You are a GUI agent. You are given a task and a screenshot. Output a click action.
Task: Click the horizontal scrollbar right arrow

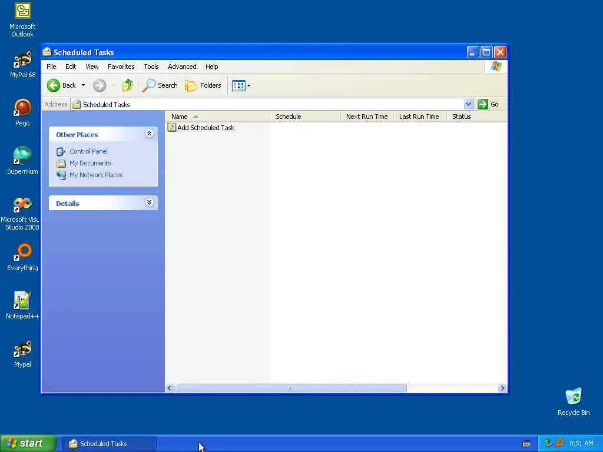tap(502, 388)
